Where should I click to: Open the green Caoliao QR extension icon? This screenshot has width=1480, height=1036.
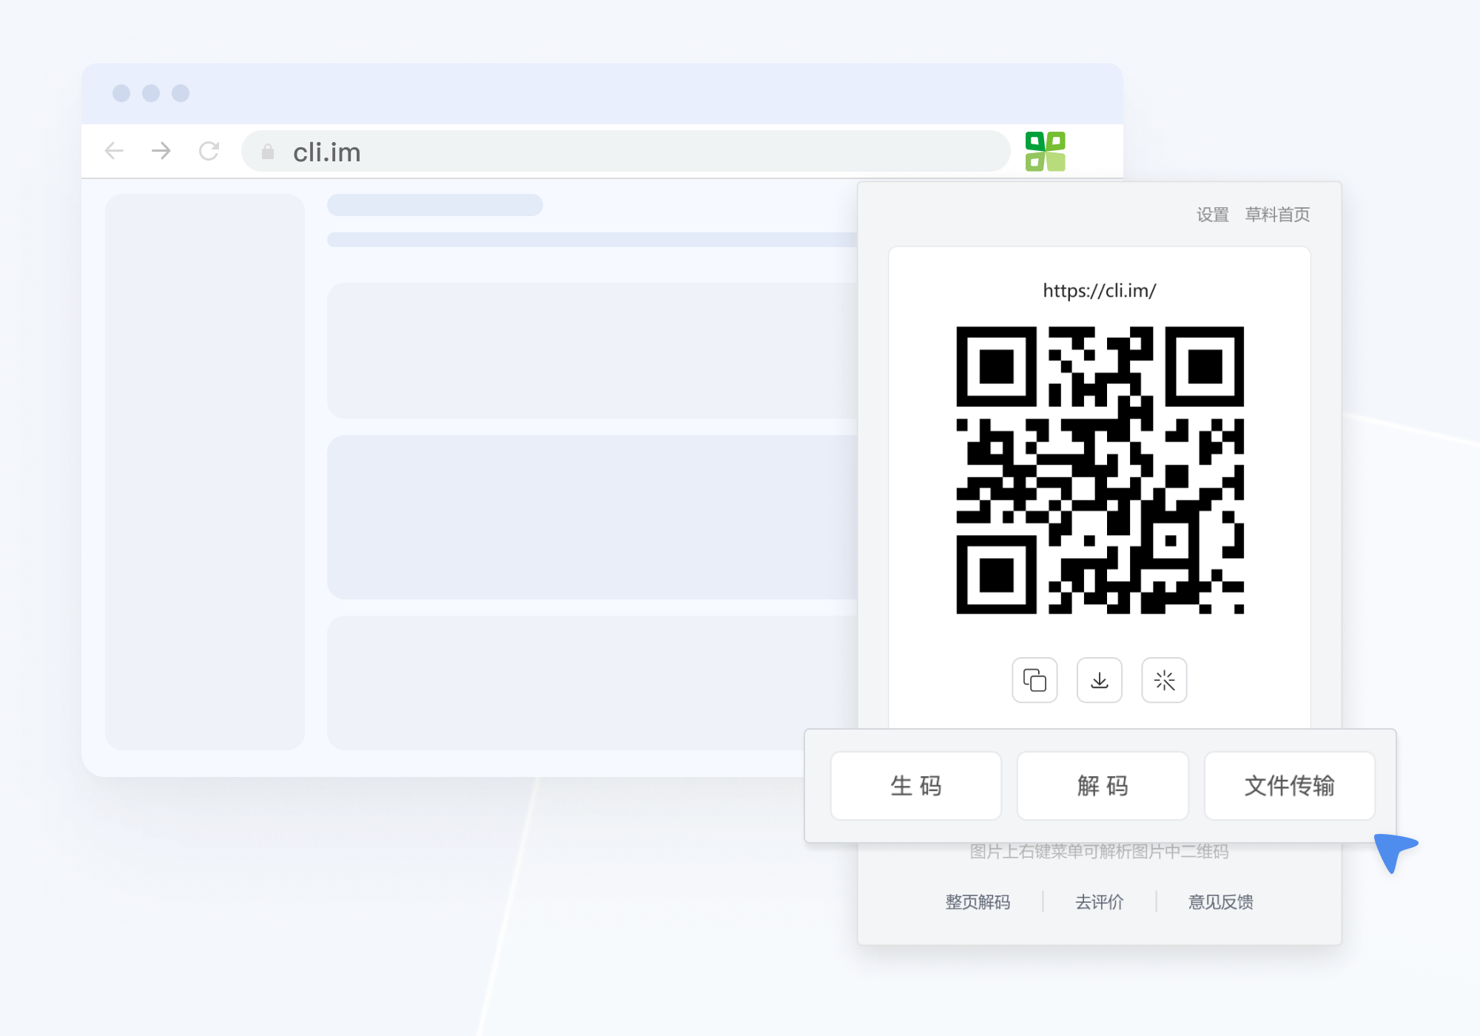[x=1045, y=152]
